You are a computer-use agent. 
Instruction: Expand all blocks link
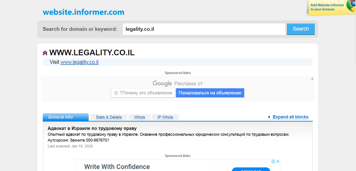pyautogui.click(x=291, y=117)
